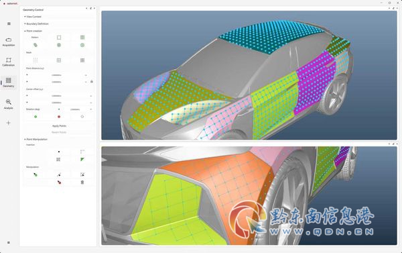Open the Calibration module in the sidebar
This screenshot has width=402, height=253.
(9, 62)
